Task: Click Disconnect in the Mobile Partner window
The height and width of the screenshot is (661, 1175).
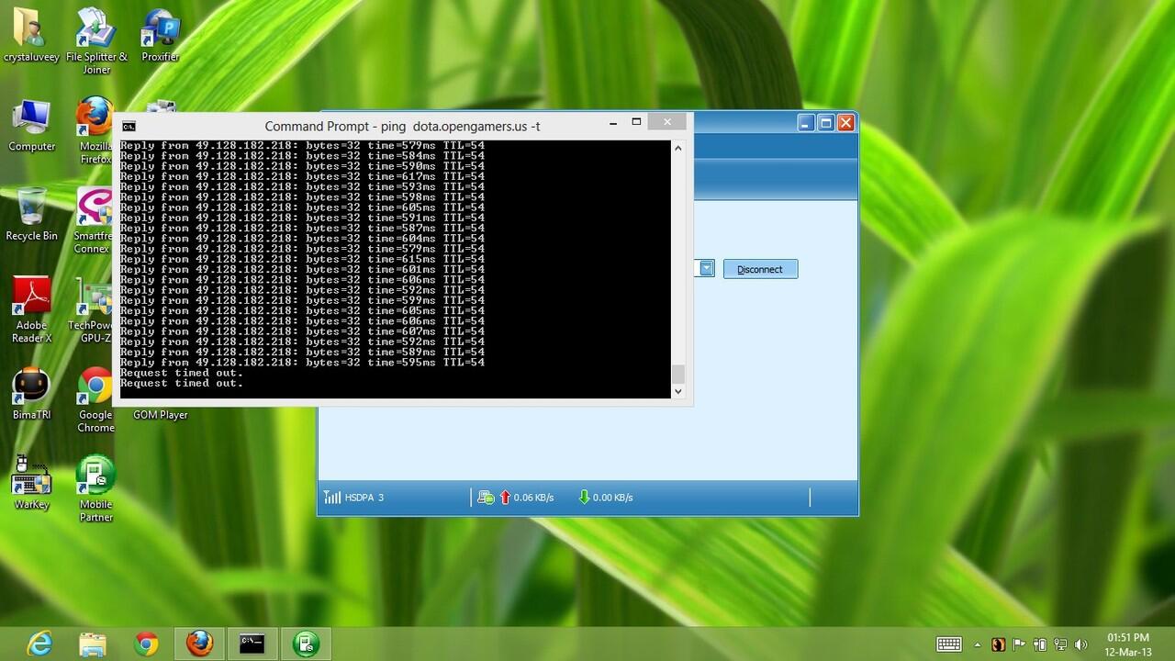Action: 760,269
